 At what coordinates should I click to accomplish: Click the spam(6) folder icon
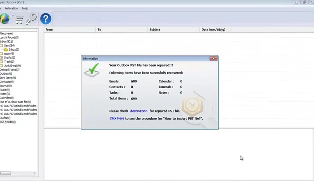1,53
